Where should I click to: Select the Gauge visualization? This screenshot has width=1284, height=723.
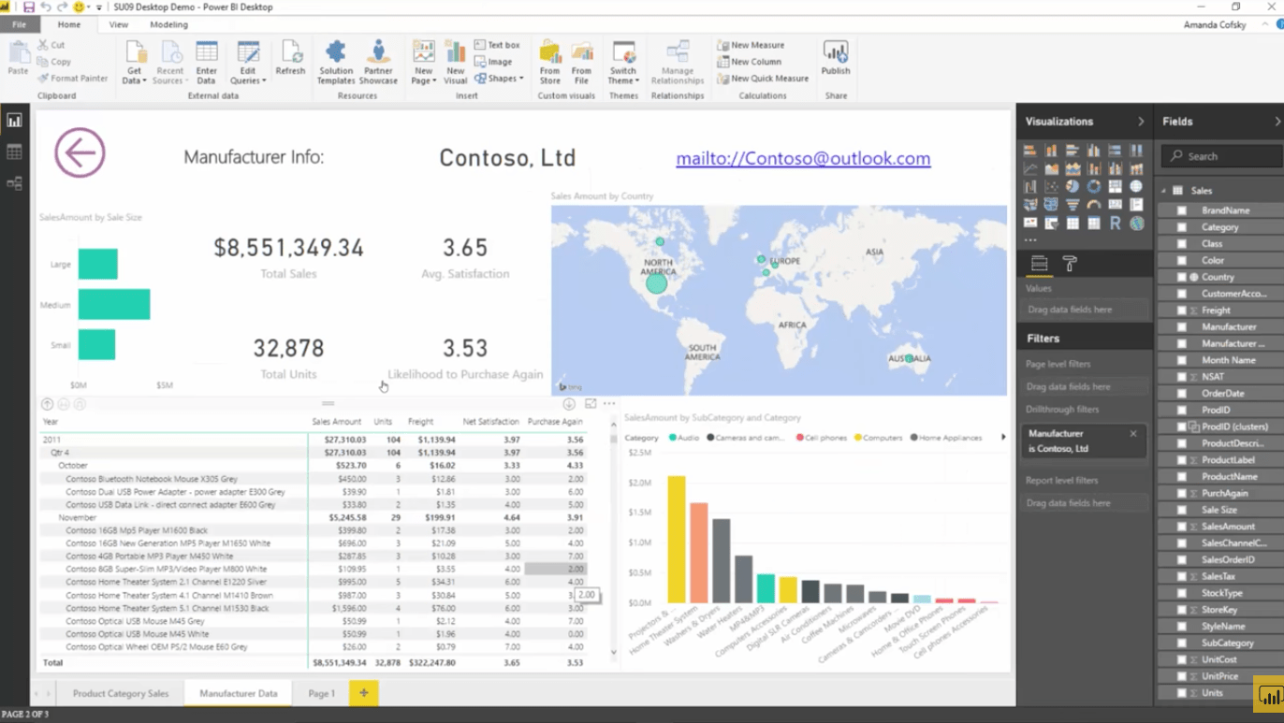coord(1094,204)
